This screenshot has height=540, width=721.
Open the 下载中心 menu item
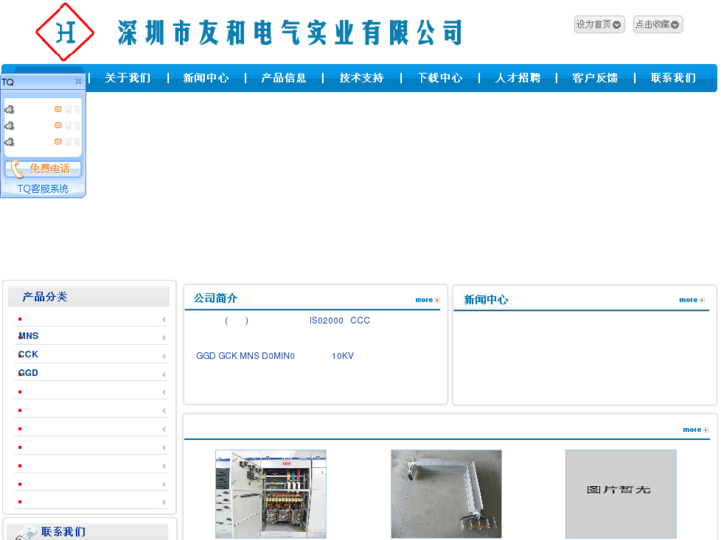pos(439,78)
